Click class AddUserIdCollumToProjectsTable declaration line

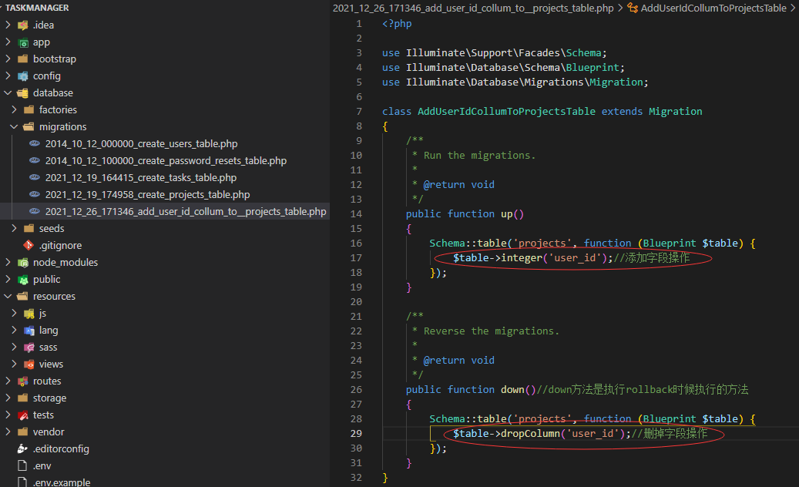(542, 112)
